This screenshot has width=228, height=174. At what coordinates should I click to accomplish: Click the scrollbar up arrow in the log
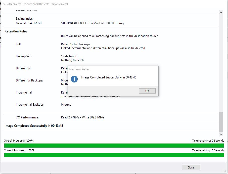(x=221, y=12)
